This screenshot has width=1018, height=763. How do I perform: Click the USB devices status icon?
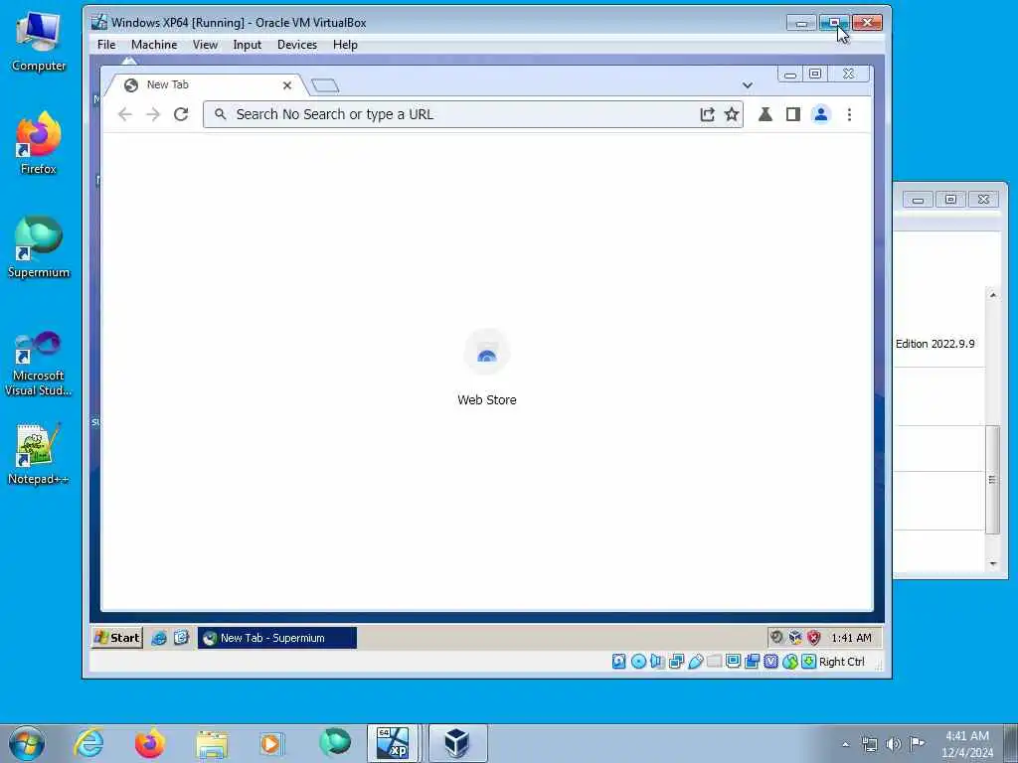[x=695, y=662]
